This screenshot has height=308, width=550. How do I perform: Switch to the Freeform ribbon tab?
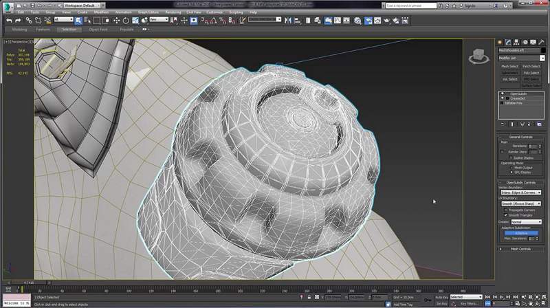tap(43, 30)
